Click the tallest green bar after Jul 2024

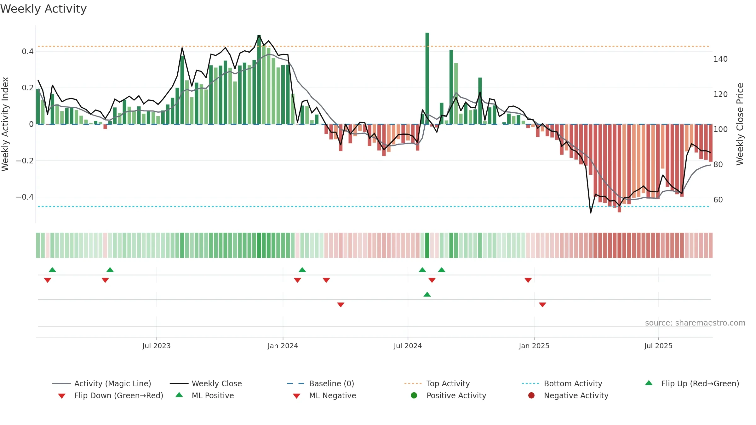click(427, 78)
